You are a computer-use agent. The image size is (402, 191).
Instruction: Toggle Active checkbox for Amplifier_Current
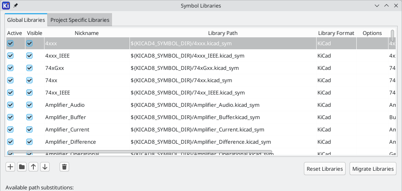(10, 129)
